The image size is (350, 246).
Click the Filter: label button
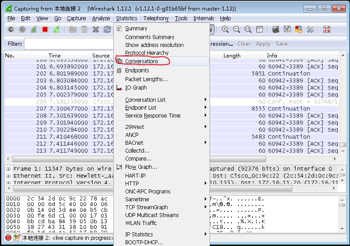(15, 44)
